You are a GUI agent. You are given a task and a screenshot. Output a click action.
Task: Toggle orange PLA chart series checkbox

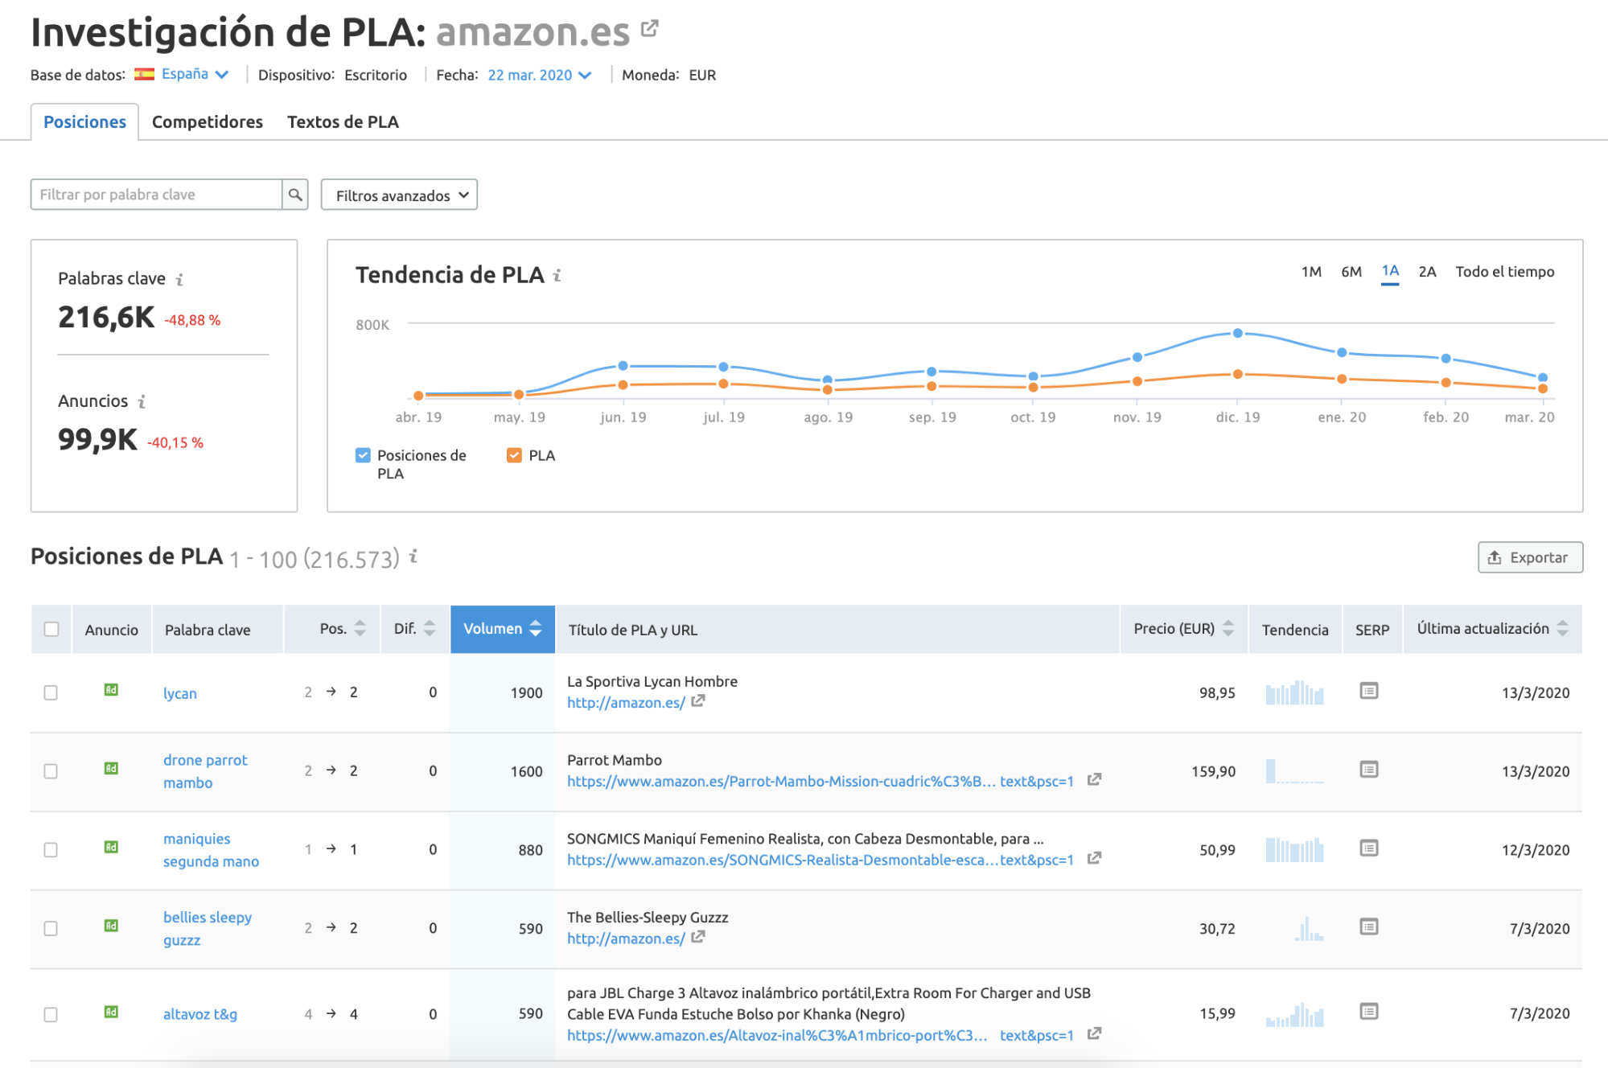click(x=514, y=455)
